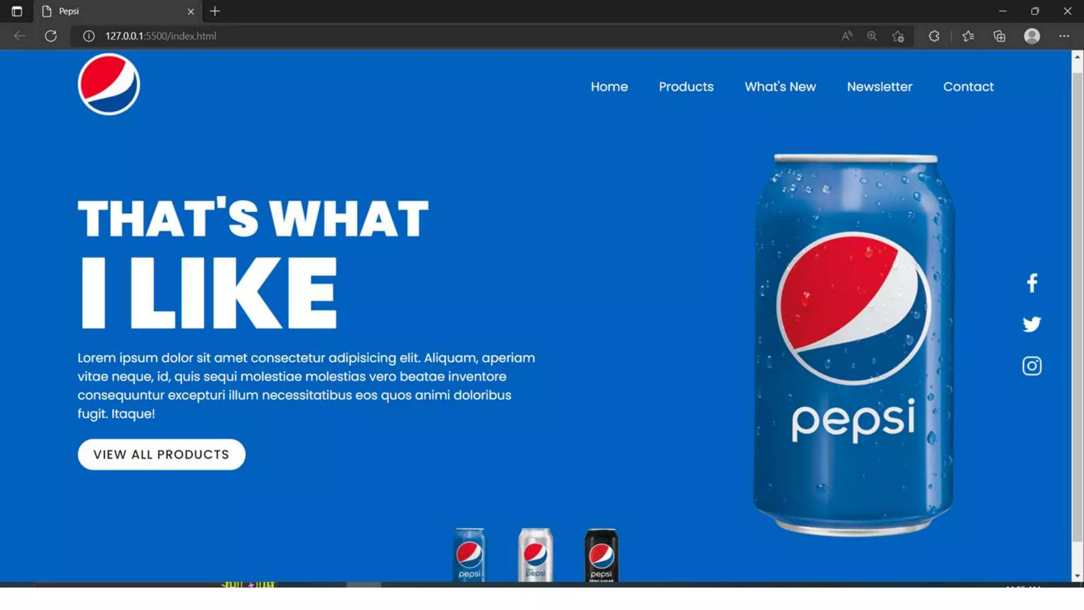Screen dimensions: 1084x610
Task: Open the Newsletter nav link
Action: (x=879, y=86)
